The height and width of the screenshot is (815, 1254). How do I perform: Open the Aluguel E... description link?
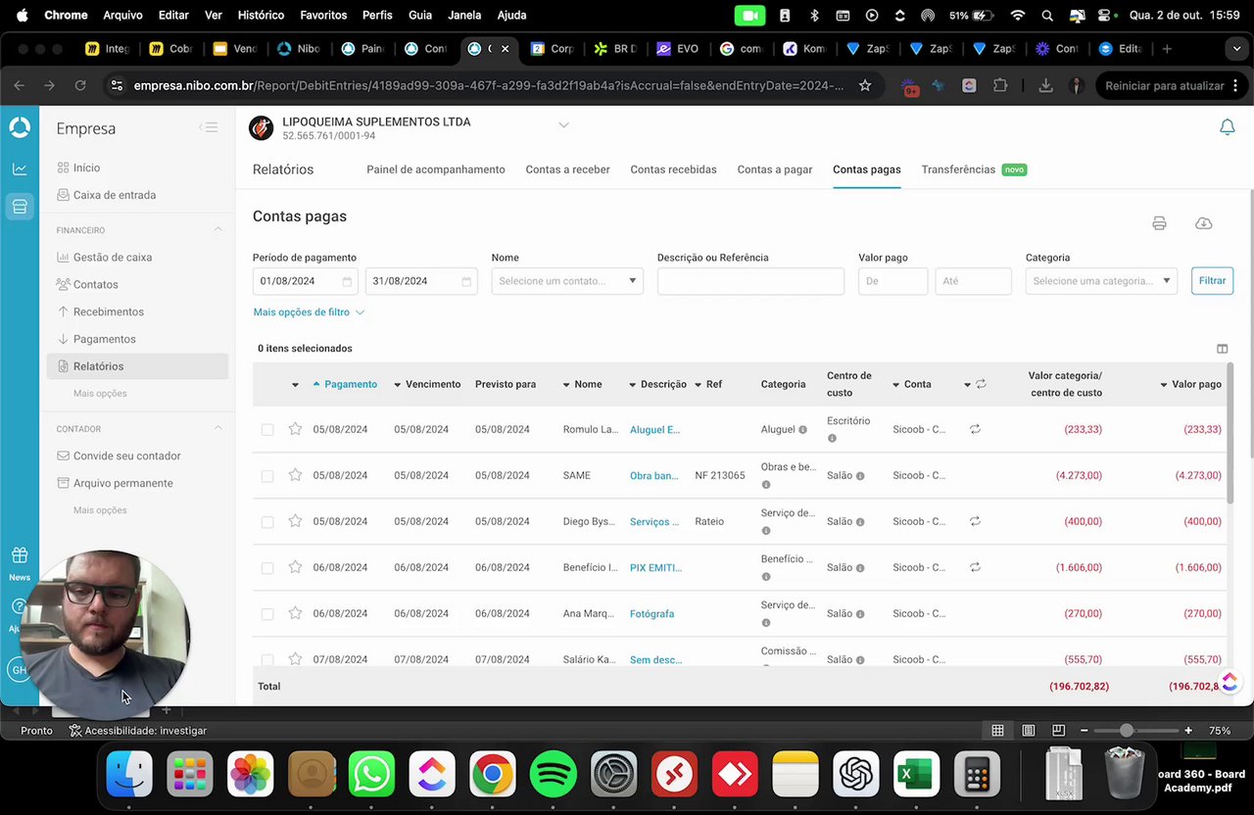point(654,429)
